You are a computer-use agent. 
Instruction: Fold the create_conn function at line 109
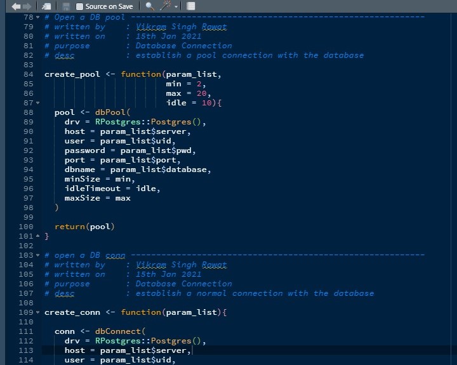pyautogui.click(x=37, y=312)
